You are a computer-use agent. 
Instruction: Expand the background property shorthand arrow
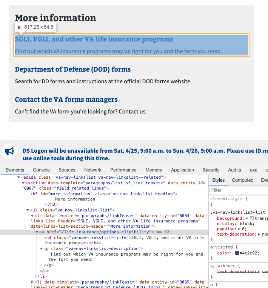pos(246,218)
